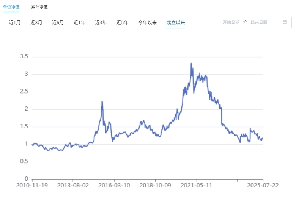Show the 近3月 period
299x198 pixels.
click(x=36, y=23)
